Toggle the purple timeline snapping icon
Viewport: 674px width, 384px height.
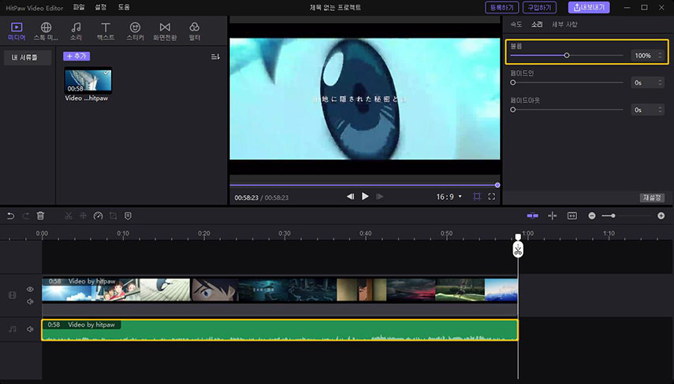(x=533, y=216)
